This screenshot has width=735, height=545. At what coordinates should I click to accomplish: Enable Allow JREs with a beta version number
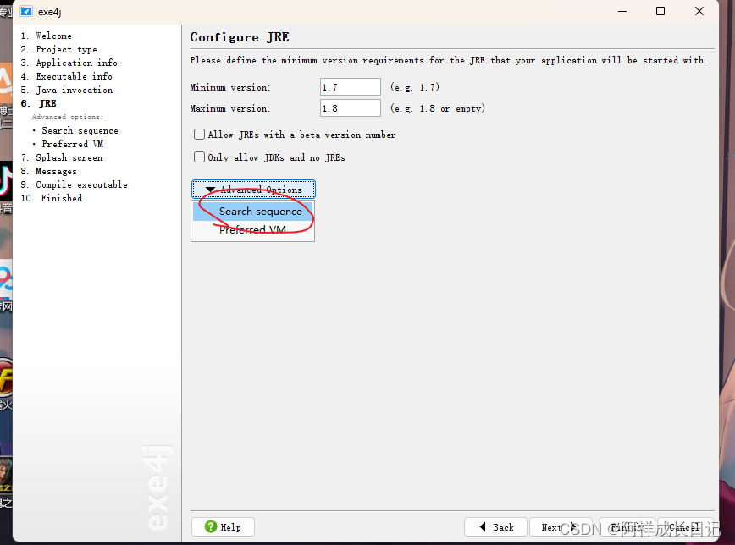tap(200, 135)
